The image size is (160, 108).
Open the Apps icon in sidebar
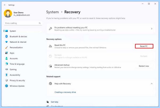(x=6, y=53)
